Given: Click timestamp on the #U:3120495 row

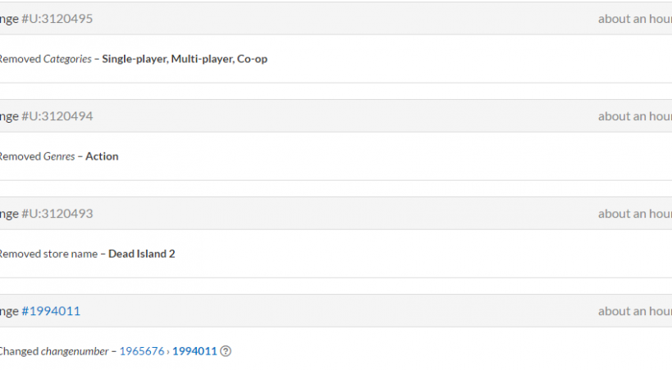Looking at the screenshot, I should pyautogui.click(x=634, y=19).
